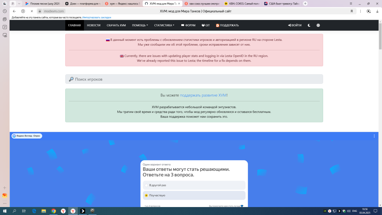
Task: Open the survey banner three-dot menu
Action: click(374, 136)
